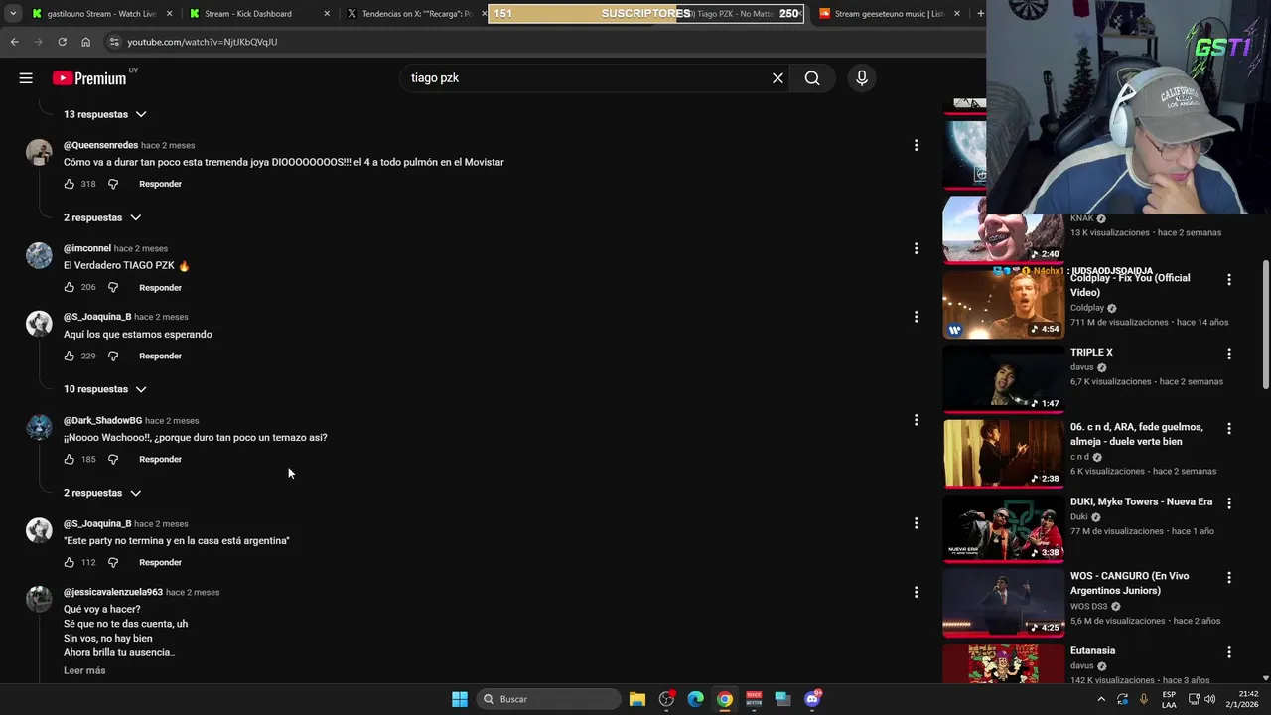Reply to @Dark_ShadowBG with Responder
Image resolution: width=1271 pixels, height=715 pixels.
160,459
